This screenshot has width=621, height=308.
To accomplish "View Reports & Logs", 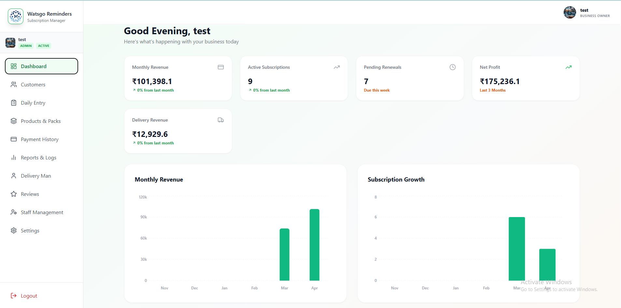I will tap(38, 157).
